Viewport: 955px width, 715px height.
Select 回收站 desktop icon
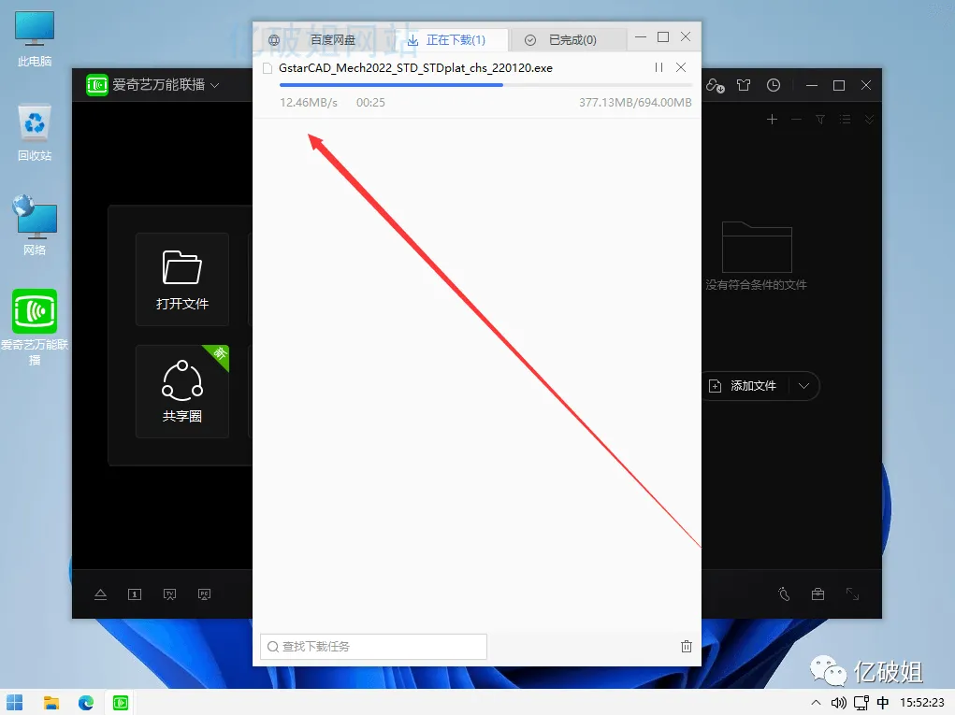coord(34,134)
